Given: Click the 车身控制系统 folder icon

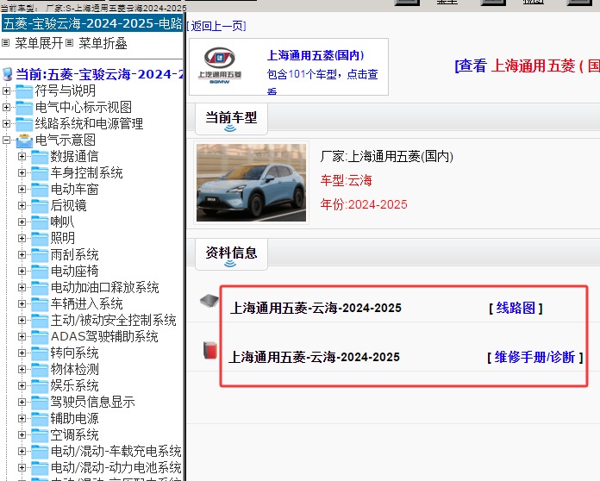Looking at the screenshot, I should coord(40,173).
